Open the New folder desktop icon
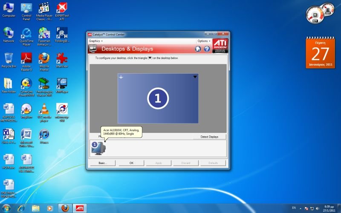 pos(9,86)
